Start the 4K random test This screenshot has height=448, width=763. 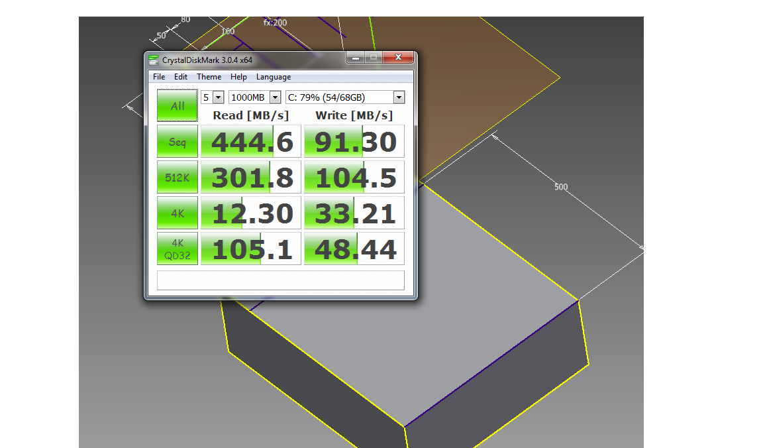(x=178, y=213)
